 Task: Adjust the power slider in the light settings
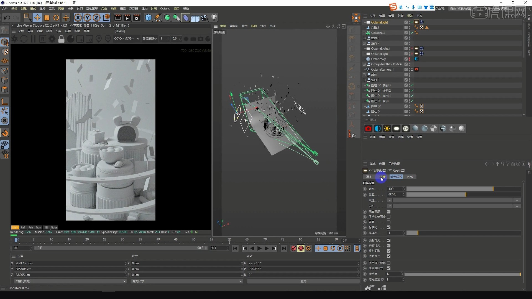click(464, 189)
